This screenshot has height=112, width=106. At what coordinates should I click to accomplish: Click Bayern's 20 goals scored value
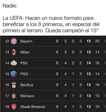[97, 41]
